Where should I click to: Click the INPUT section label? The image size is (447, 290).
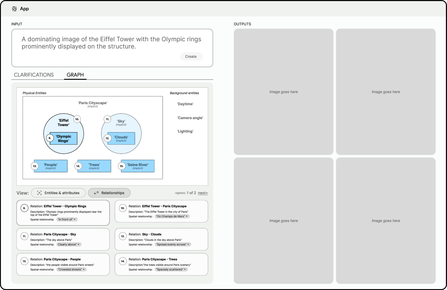(17, 24)
